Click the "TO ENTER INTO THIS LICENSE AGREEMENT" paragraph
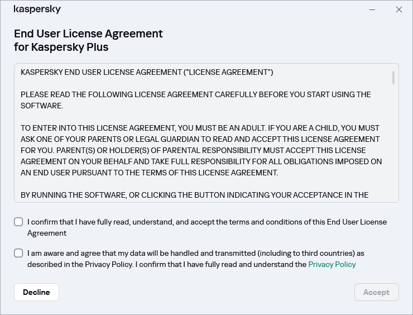413x315 pixels. tap(200, 150)
